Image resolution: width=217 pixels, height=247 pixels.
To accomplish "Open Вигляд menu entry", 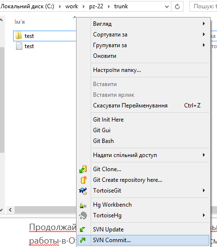I will [102, 24].
